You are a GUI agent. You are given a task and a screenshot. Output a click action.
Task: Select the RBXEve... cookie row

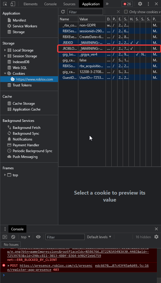(109, 37)
